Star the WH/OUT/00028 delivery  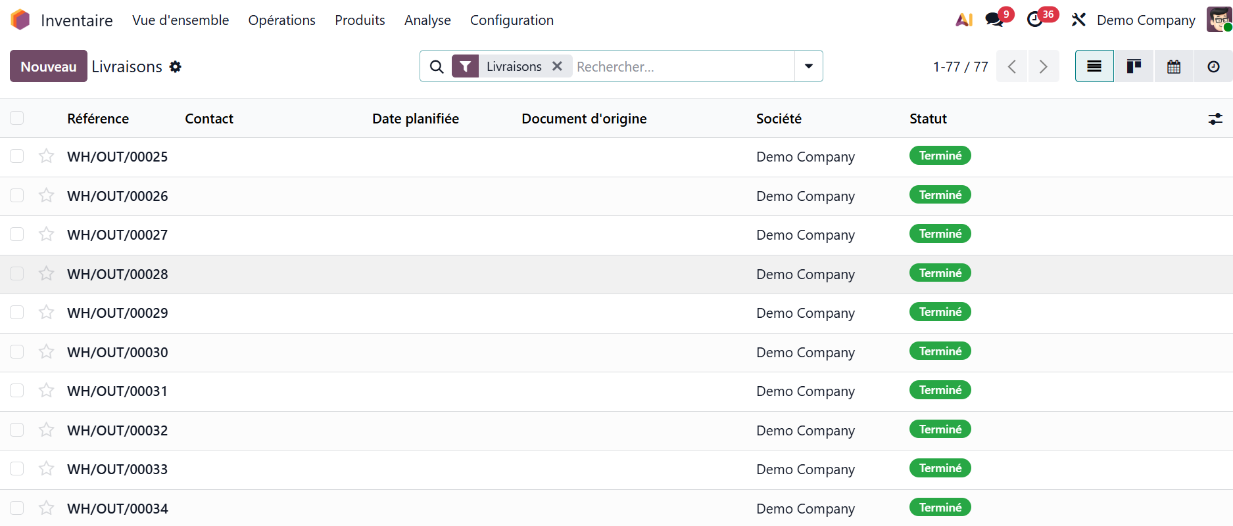[46, 274]
